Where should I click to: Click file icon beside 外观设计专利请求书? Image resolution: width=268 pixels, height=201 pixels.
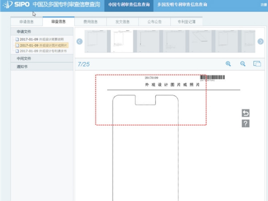[x=17, y=51]
